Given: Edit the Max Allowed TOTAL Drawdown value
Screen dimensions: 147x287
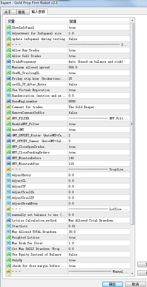Looking at the screenshot, I should coord(99,232).
